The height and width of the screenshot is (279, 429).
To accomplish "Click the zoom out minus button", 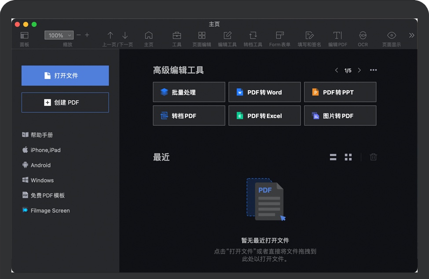I will (79, 35).
